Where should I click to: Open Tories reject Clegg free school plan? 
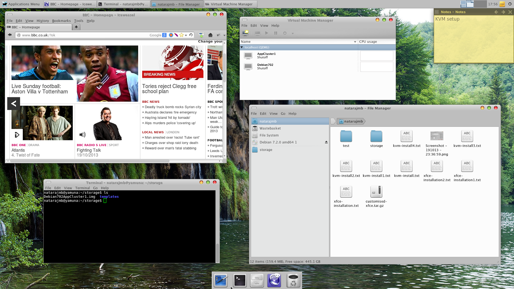point(169,89)
